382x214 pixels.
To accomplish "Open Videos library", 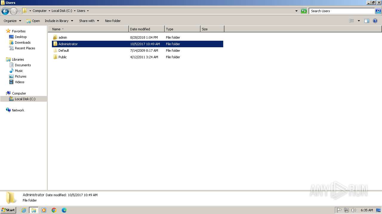I will point(20,82).
